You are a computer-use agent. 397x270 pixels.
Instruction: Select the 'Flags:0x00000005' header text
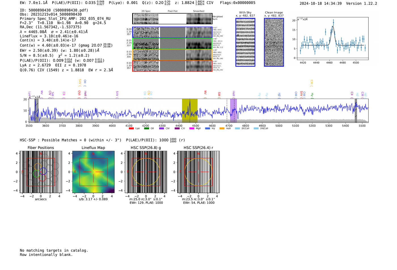[238, 3]
